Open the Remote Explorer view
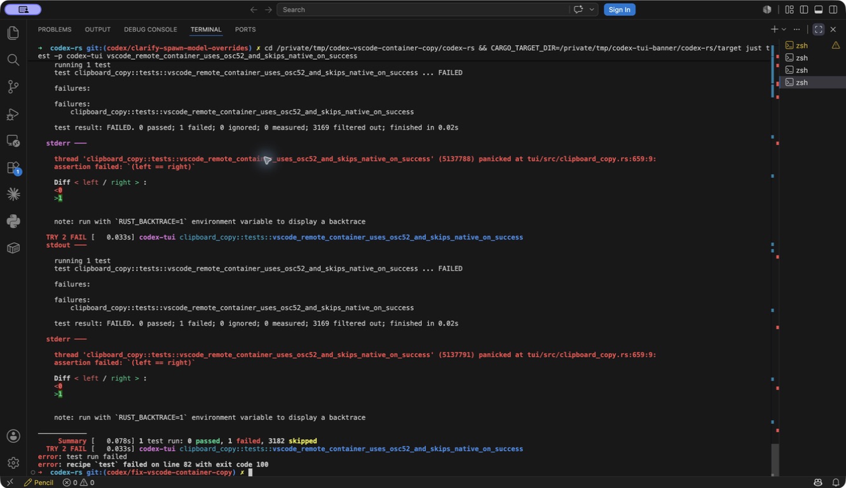This screenshot has width=846, height=488. pyautogui.click(x=13, y=141)
